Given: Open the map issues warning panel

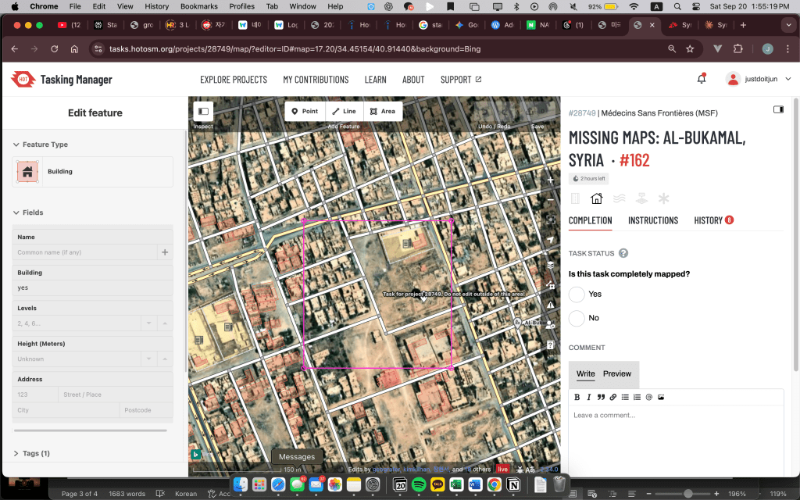Looking at the screenshot, I should click(551, 304).
